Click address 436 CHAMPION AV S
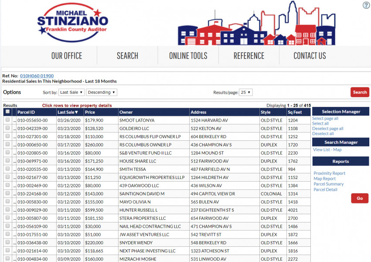 [x=211, y=145]
